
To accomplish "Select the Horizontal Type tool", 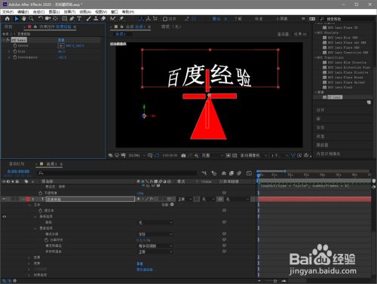I will coord(79,19).
